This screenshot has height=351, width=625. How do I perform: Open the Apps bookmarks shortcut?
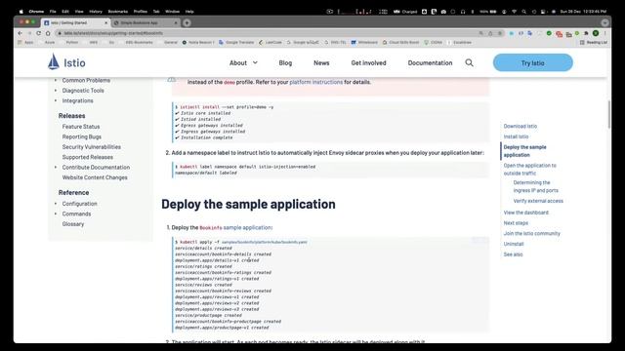pos(25,42)
